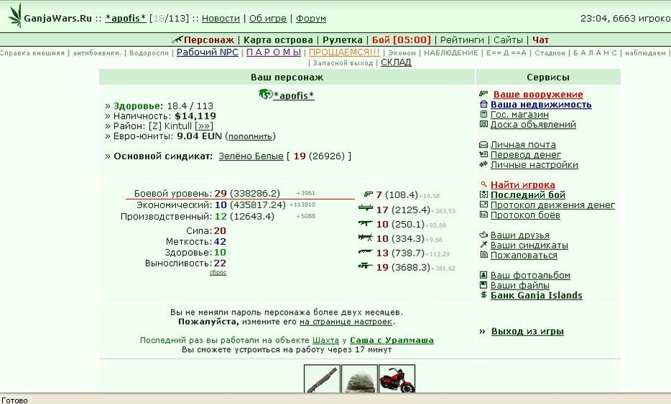Open Рабочий NPC link
This screenshot has width=671, height=404.
208,52
